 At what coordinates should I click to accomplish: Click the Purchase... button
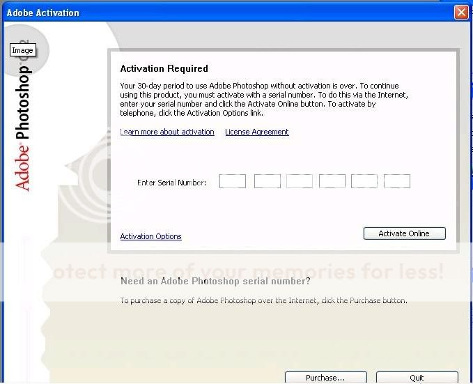(x=326, y=378)
